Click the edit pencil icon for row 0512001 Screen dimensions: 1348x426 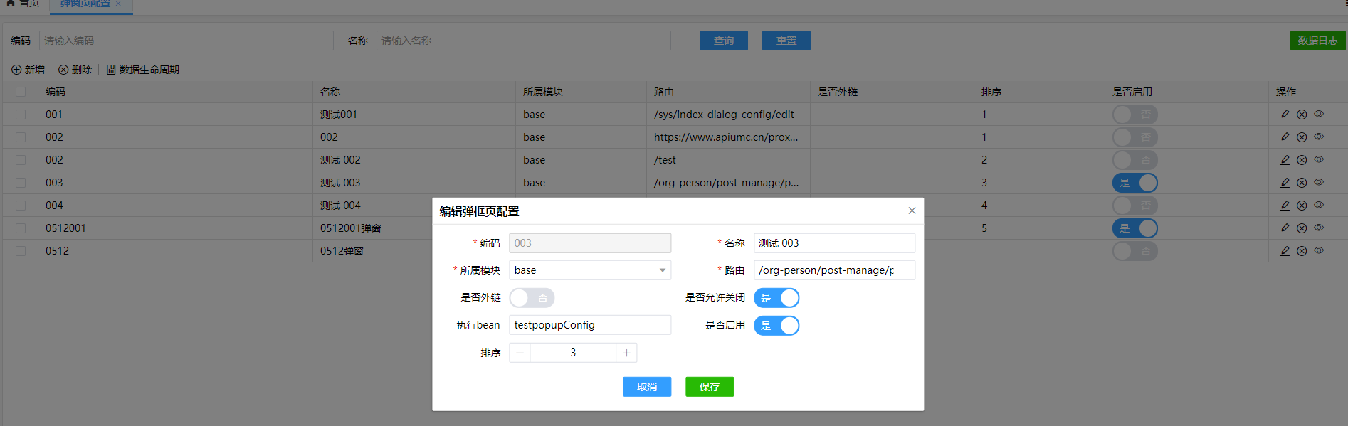coord(1285,228)
